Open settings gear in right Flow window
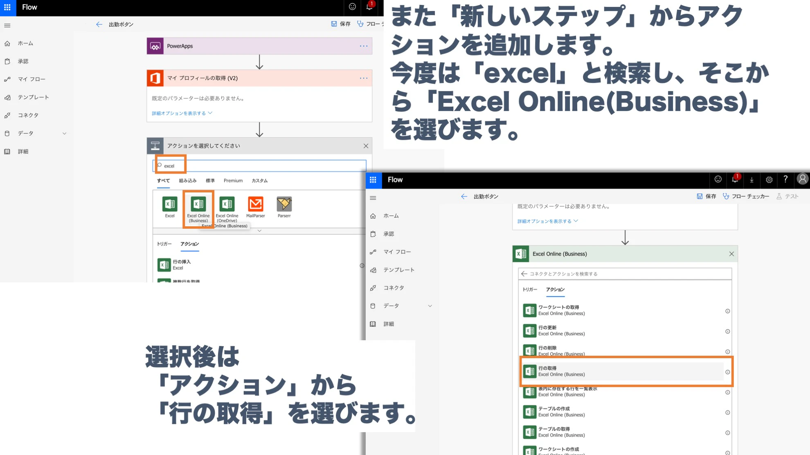This screenshot has height=455, width=810. pos(769,180)
